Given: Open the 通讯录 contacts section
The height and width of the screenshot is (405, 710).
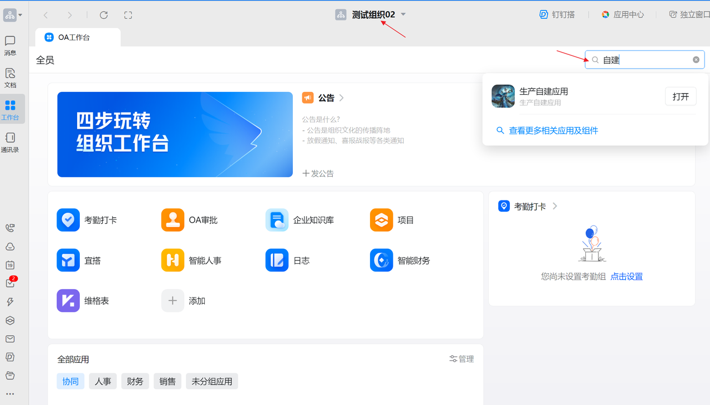Looking at the screenshot, I should coord(10,142).
